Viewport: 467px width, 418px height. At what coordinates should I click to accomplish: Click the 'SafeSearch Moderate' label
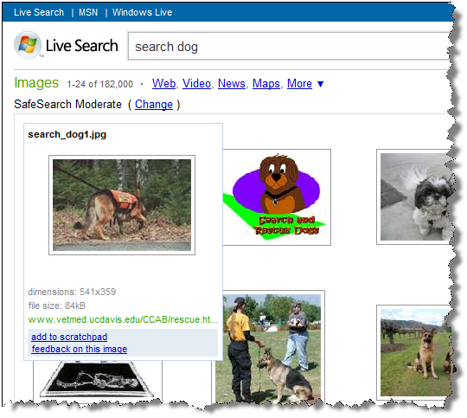click(67, 105)
